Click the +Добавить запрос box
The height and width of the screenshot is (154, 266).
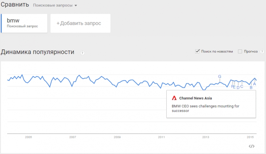81,23
